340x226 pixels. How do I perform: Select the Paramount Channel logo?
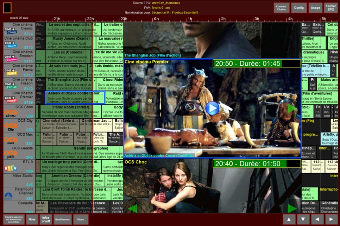click(8, 196)
